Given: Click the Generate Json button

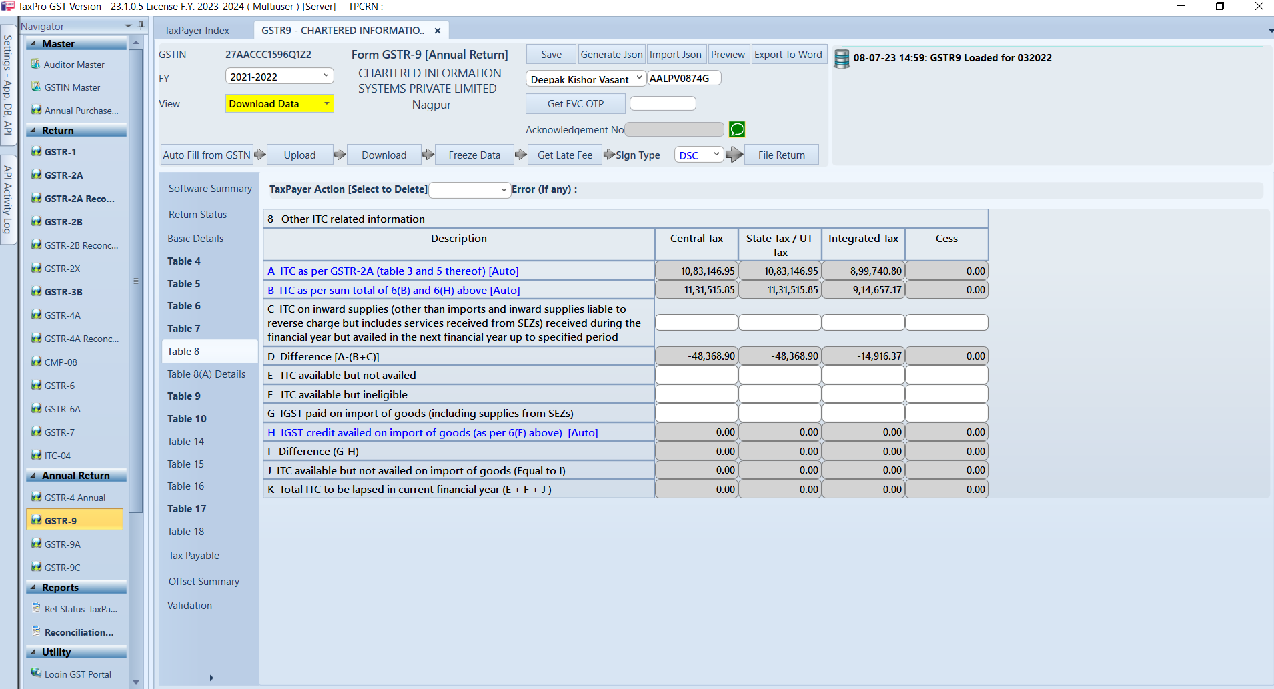Looking at the screenshot, I should tap(612, 55).
